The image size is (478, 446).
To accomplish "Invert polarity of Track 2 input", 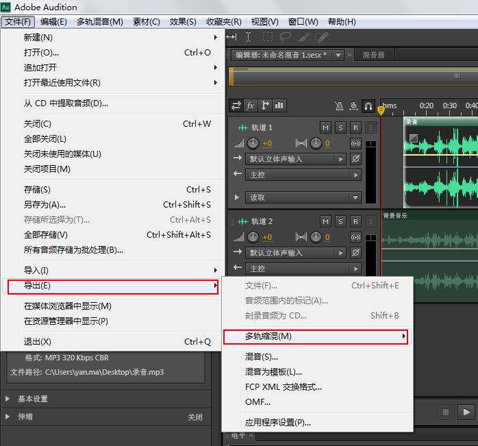I will tap(355, 253).
